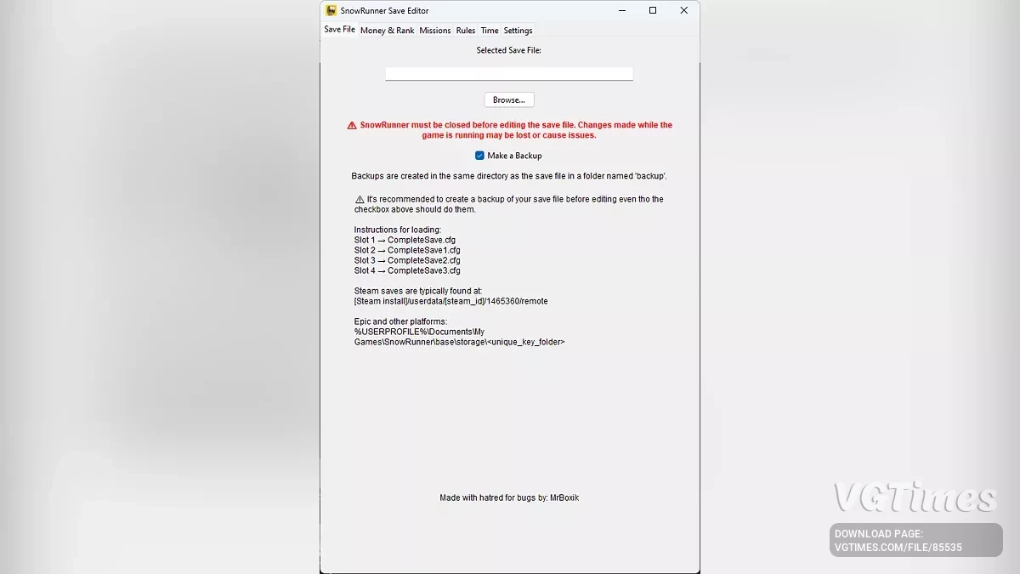Toggle the Make a Backup checkbox

click(479, 156)
